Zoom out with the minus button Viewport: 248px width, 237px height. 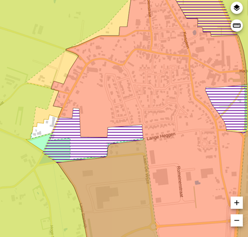click(x=237, y=220)
